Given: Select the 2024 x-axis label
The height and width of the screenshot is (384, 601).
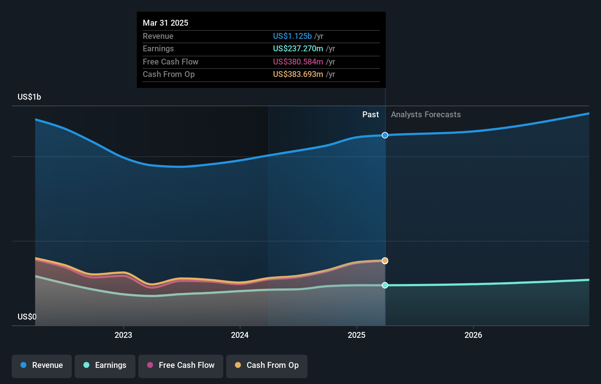Looking at the screenshot, I should click(240, 335).
